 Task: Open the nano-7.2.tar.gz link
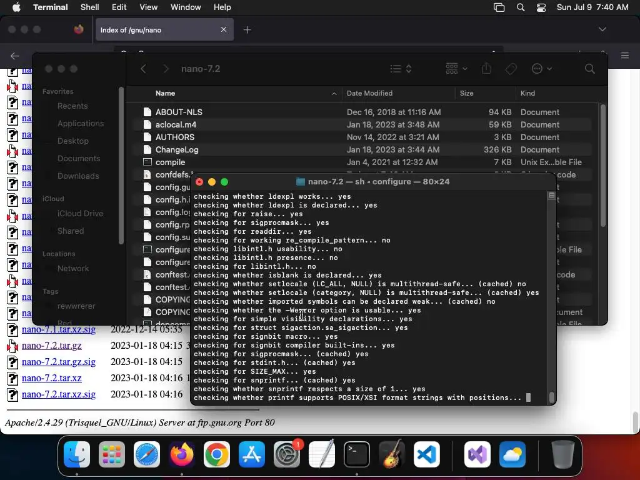point(52,346)
